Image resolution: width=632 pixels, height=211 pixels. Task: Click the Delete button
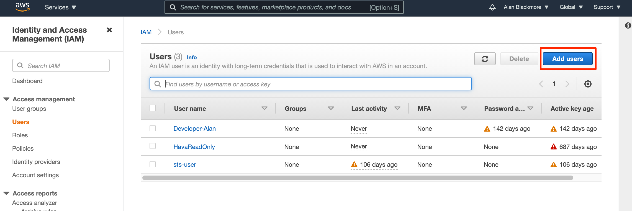519,59
